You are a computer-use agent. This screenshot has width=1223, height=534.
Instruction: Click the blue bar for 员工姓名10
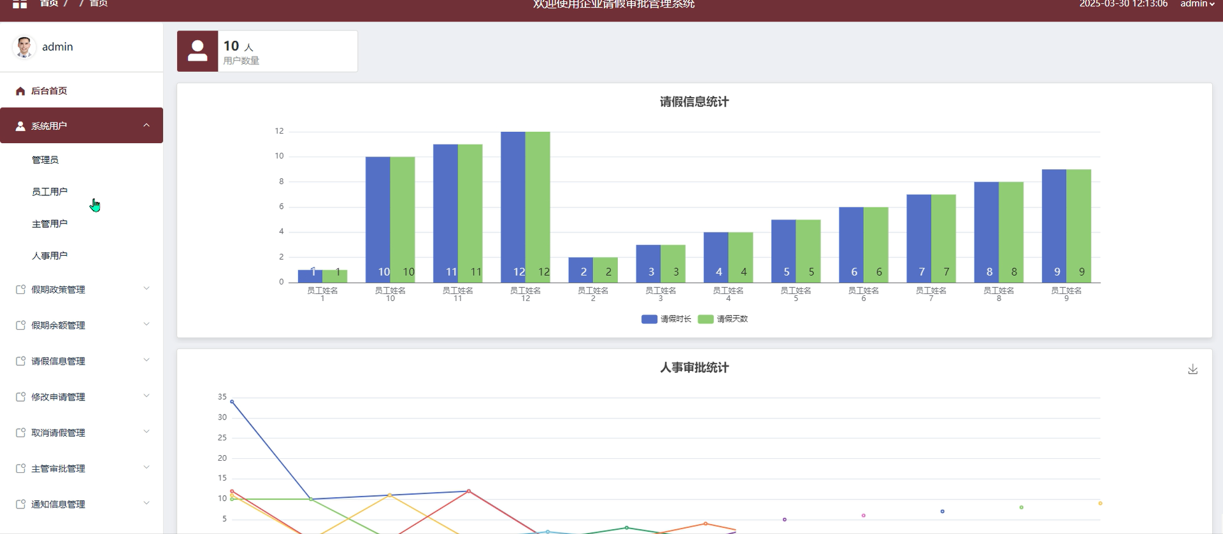[378, 220]
